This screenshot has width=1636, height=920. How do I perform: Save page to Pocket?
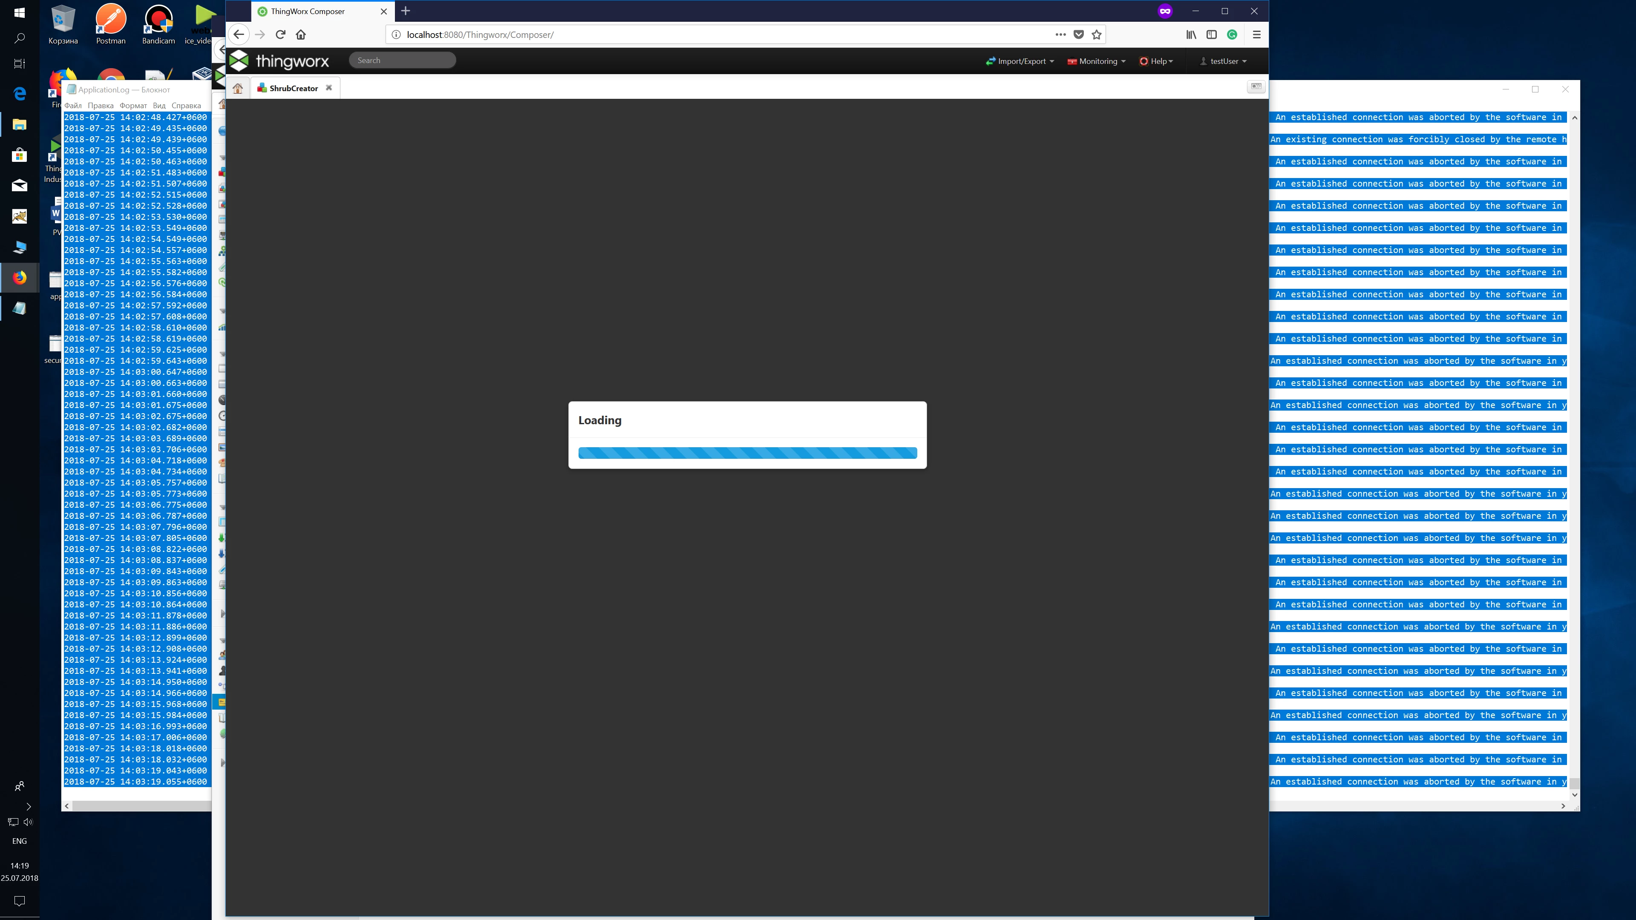[x=1078, y=34]
